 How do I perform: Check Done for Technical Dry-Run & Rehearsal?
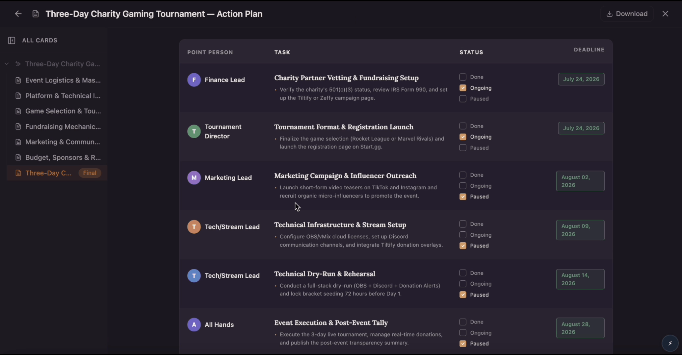point(463,273)
